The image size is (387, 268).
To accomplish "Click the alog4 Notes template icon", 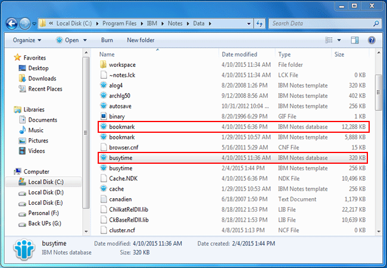I will pos(104,85).
